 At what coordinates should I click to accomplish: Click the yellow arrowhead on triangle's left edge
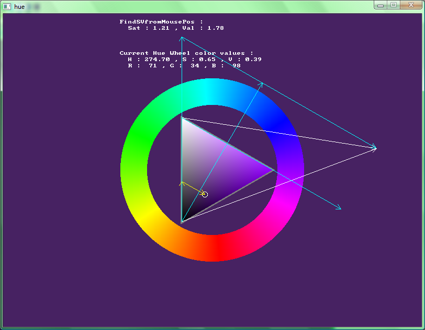tap(182, 183)
